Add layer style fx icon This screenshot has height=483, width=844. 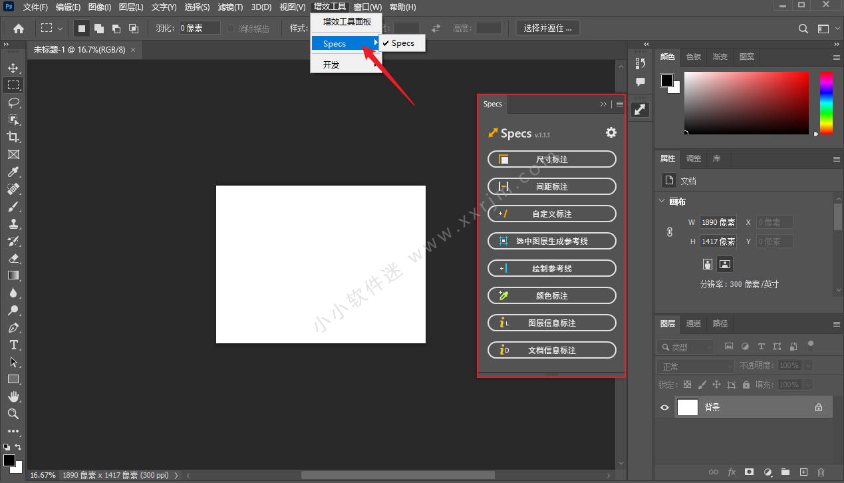coord(732,472)
